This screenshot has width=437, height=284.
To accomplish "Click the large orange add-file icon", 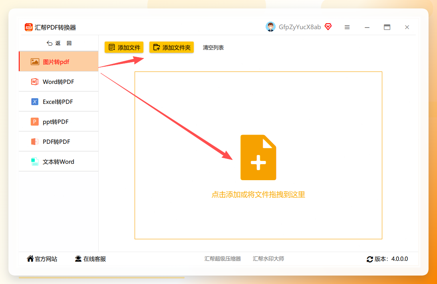I will coord(258,157).
